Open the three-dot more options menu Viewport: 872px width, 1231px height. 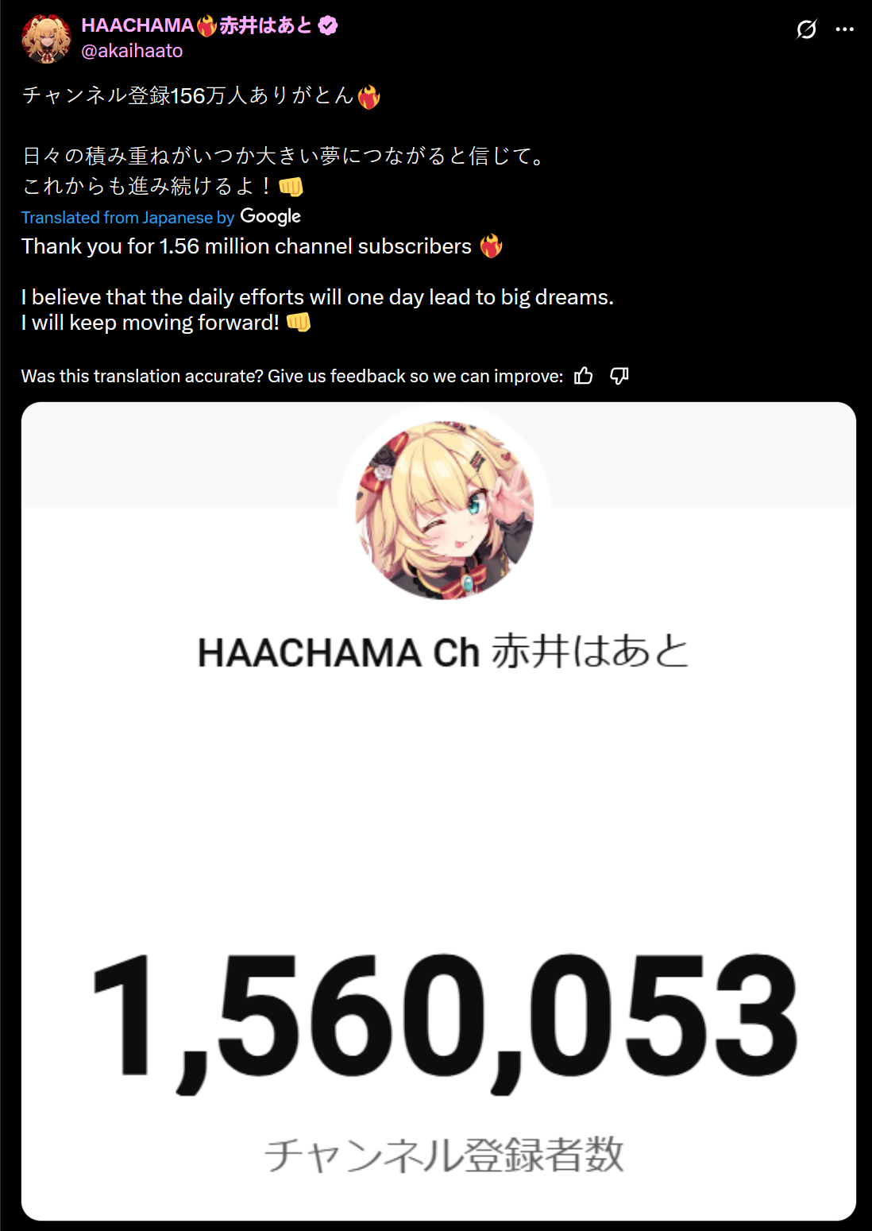point(844,29)
